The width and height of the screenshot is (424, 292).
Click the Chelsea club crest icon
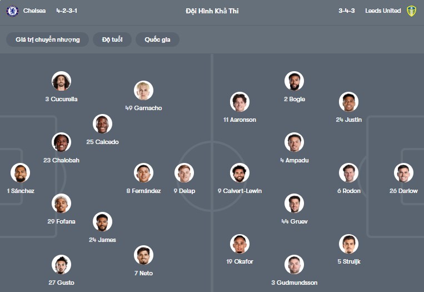point(12,11)
